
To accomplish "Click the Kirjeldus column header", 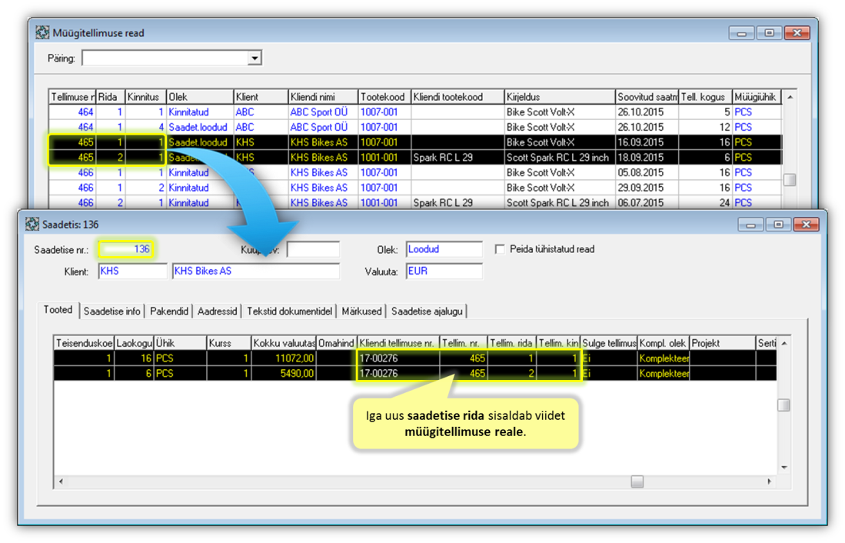I will (x=560, y=97).
